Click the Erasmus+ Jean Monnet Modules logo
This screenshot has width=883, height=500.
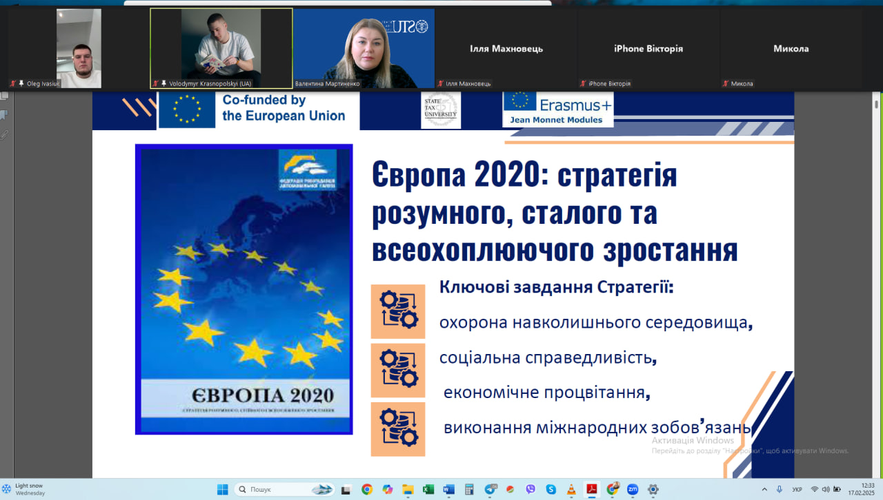pos(557,110)
